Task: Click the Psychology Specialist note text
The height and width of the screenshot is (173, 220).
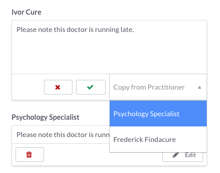Action: tap(63, 135)
